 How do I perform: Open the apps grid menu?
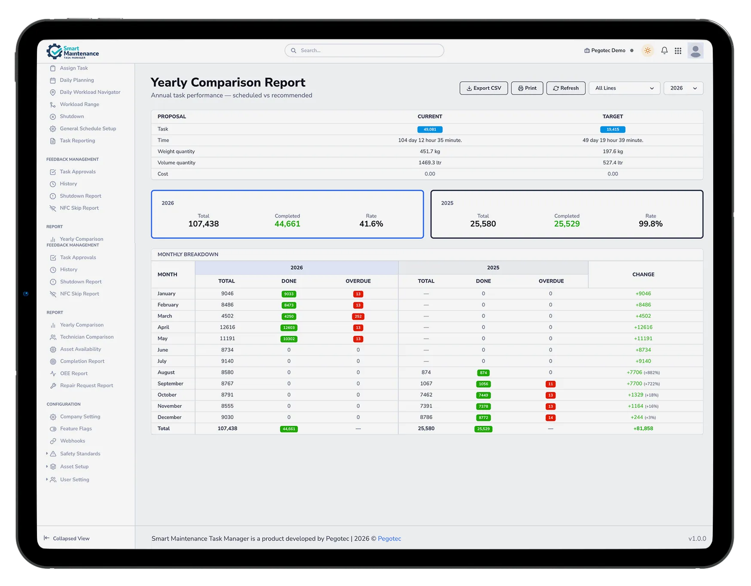click(x=678, y=51)
